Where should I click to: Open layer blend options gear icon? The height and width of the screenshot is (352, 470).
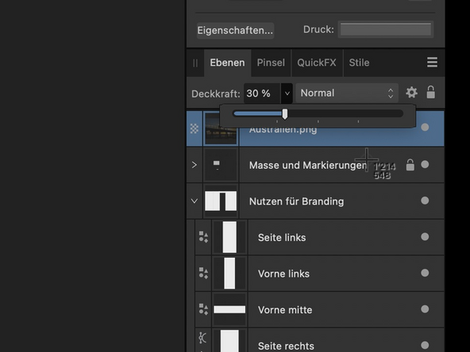411,93
